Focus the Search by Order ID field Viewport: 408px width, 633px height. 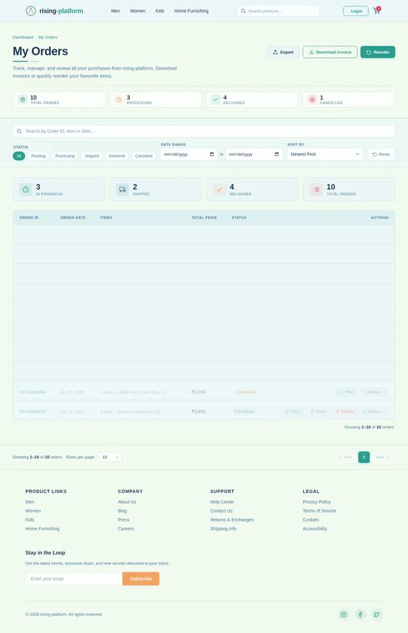[204, 131]
